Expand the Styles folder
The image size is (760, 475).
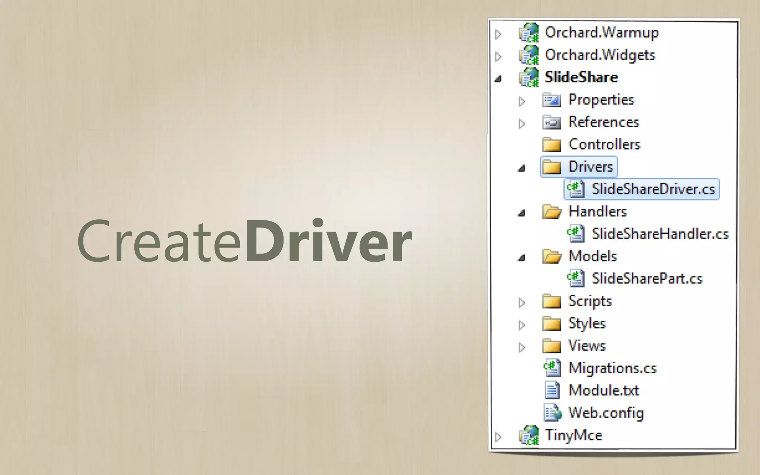(522, 325)
